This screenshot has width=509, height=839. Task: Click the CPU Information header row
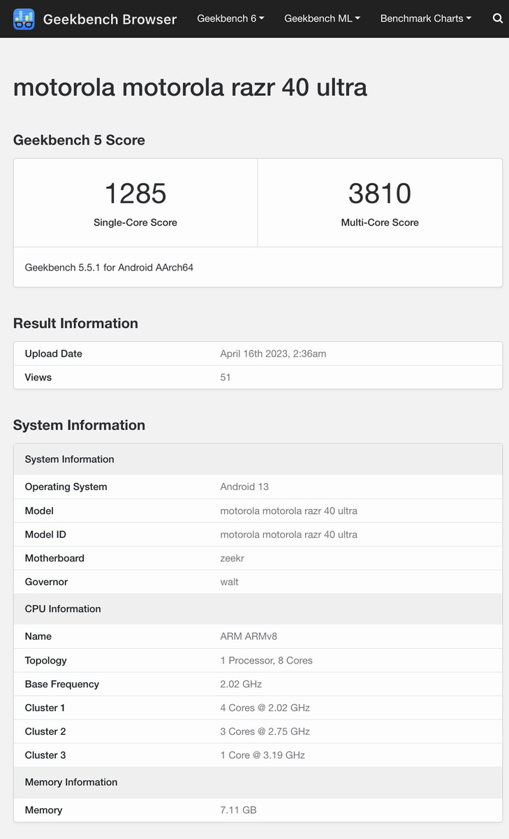(258, 609)
